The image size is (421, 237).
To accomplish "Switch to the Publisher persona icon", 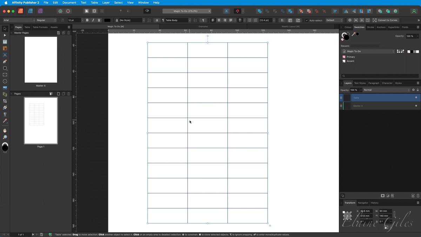I will tap(21, 11).
